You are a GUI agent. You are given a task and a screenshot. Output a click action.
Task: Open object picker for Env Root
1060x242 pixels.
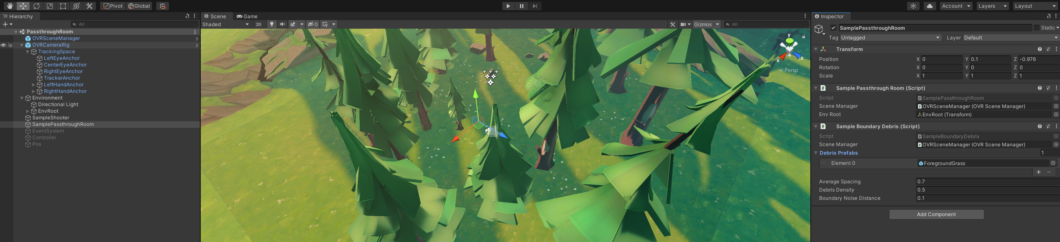(1056, 114)
